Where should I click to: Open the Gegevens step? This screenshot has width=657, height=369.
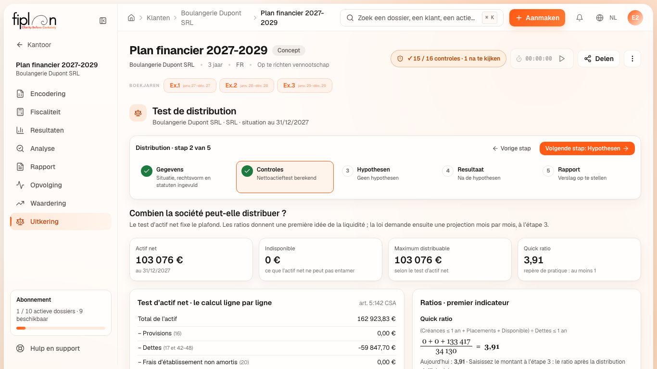[184, 177]
